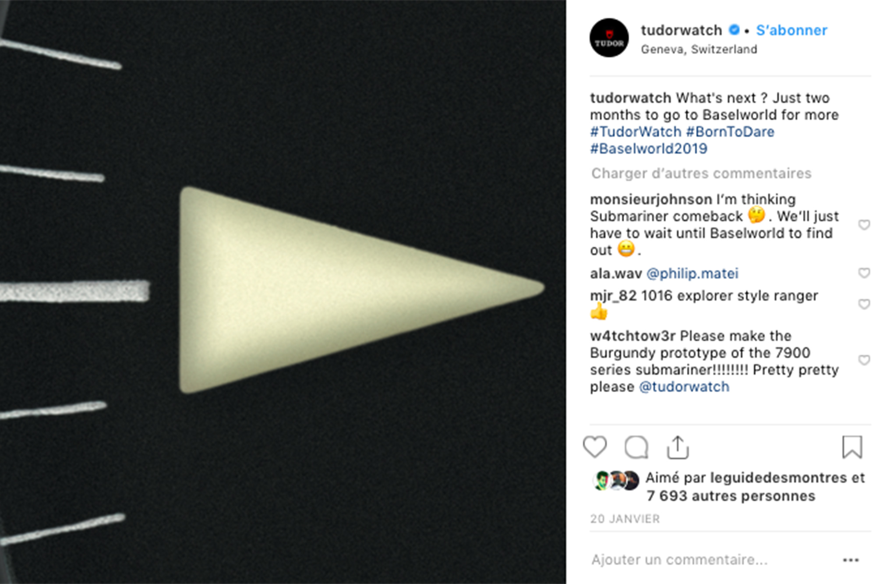Like w4tchtow3r's comment heart
This screenshot has height=584, width=876.
864,360
